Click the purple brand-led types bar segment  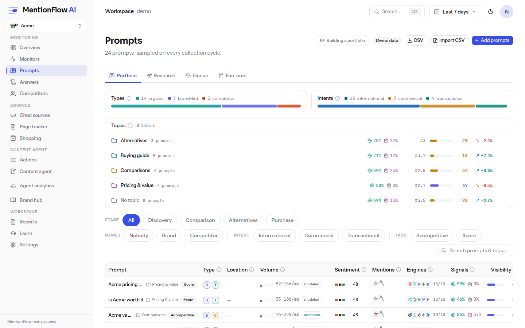click(249, 106)
